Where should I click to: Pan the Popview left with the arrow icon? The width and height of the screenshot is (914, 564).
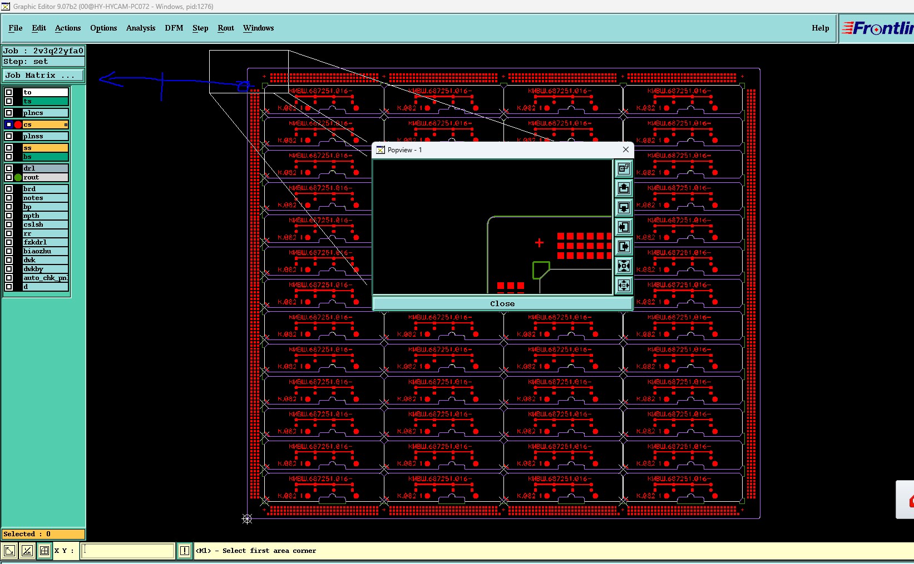pyautogui.click(x=624, y=227)
